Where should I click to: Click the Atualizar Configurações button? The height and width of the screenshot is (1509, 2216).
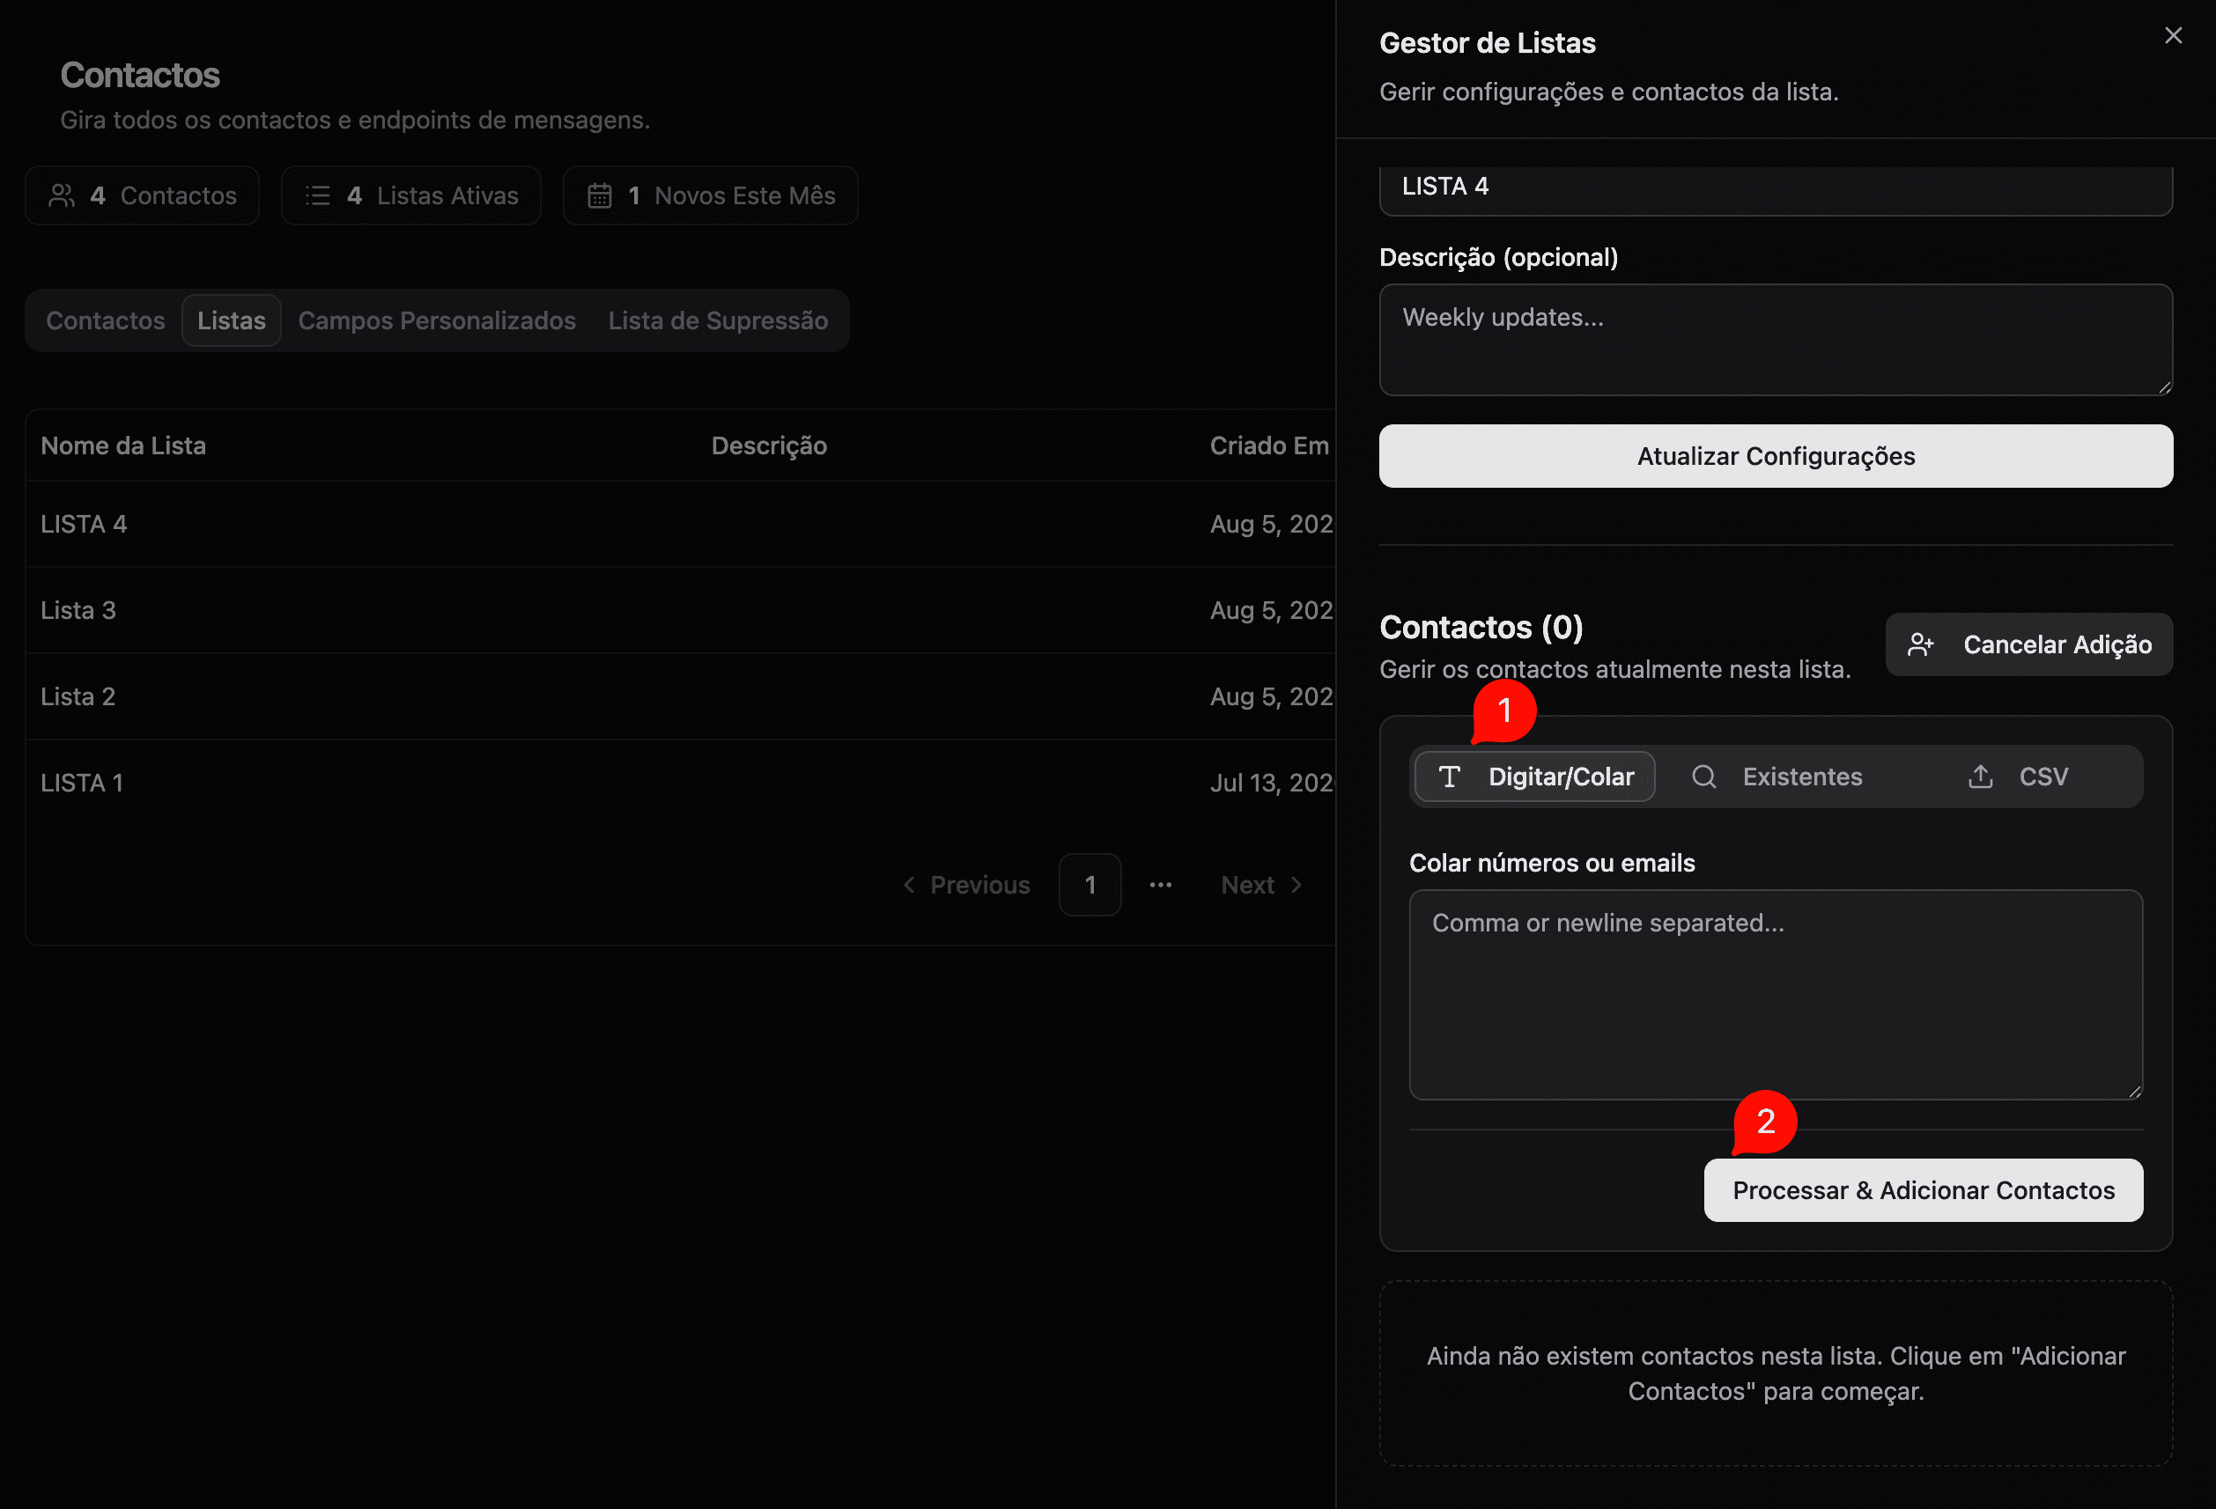pos(1776,456)
